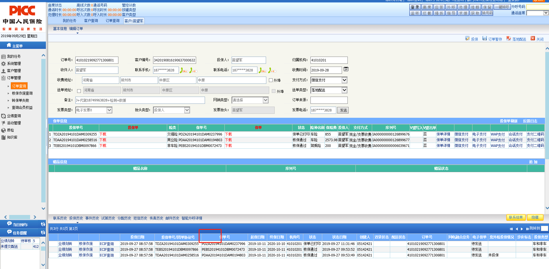This screenshot has width=549, height=269.
Task: Toggle the greyed 外埠 checkbox in 送单地址 row
Action: point(273,91)
